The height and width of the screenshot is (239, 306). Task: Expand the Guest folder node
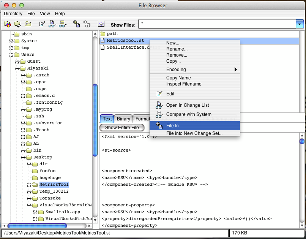click(x=17, y=62)
